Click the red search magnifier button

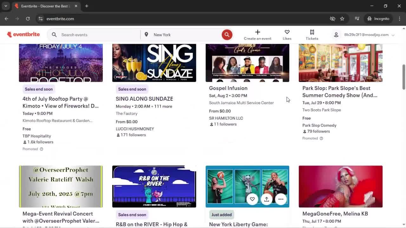[227, 35]
